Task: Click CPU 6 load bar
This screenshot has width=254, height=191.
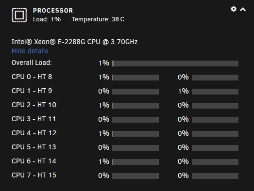Action: [135, 162]
